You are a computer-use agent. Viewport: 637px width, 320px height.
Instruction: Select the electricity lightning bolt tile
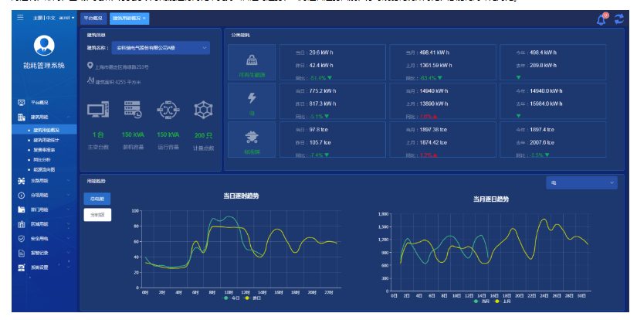(x=252, y=100)
